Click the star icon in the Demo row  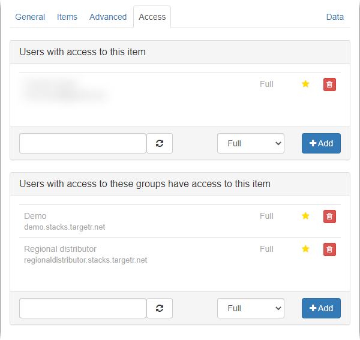point(305,216)
